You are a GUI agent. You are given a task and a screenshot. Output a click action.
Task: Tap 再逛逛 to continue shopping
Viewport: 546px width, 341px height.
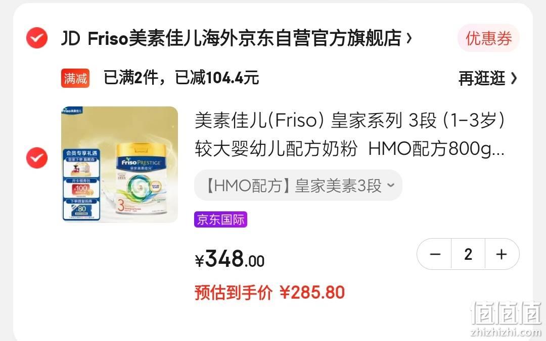(x=482, y=78)
